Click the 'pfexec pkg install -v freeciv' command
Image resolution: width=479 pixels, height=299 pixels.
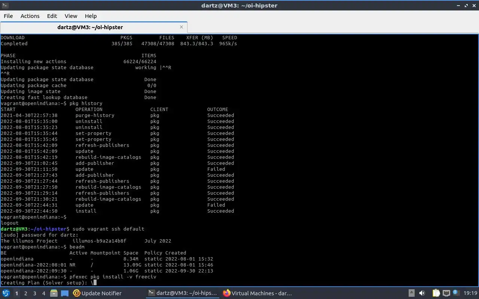click(x=113, y=277)
